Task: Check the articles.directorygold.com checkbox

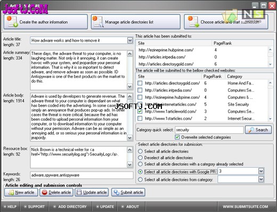Action: [x=140, y=83]
